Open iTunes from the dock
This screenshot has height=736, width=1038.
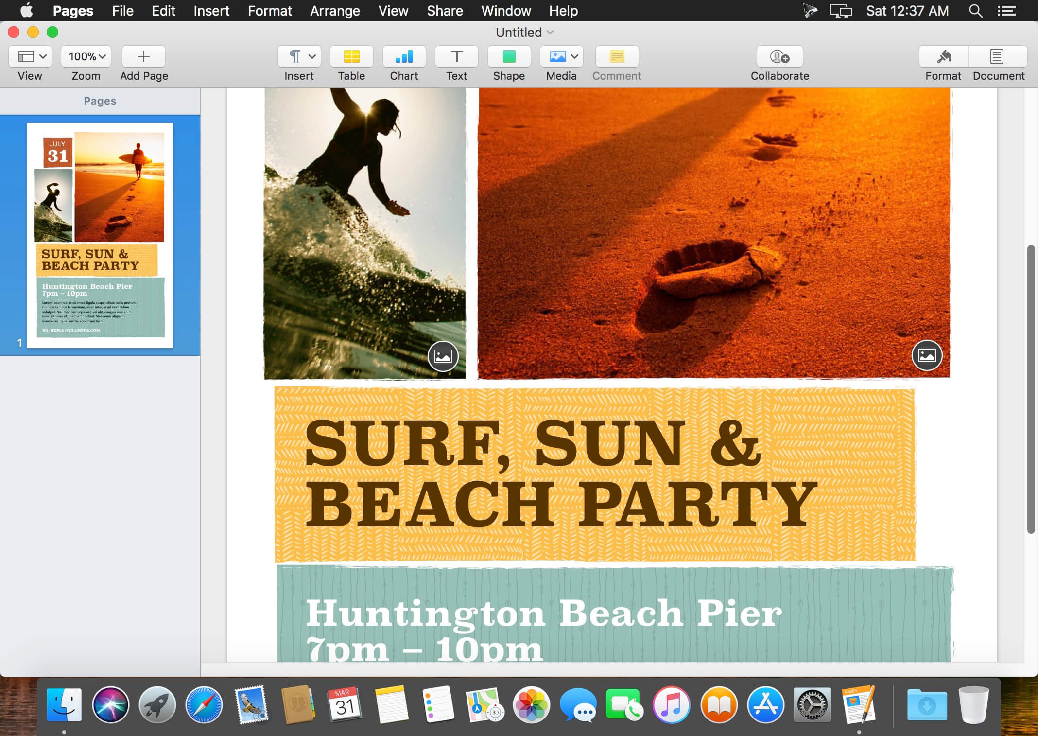(x=672, y=704)
